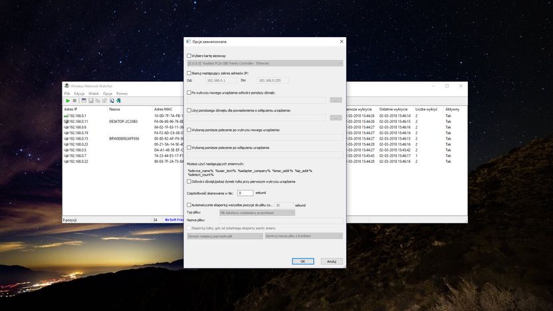Enable 'Automatycznie eksportuj wszystkie pozycje do pliku'
Image resolution: width=553 pixels, height=311 pixels.
click(189, 205)
